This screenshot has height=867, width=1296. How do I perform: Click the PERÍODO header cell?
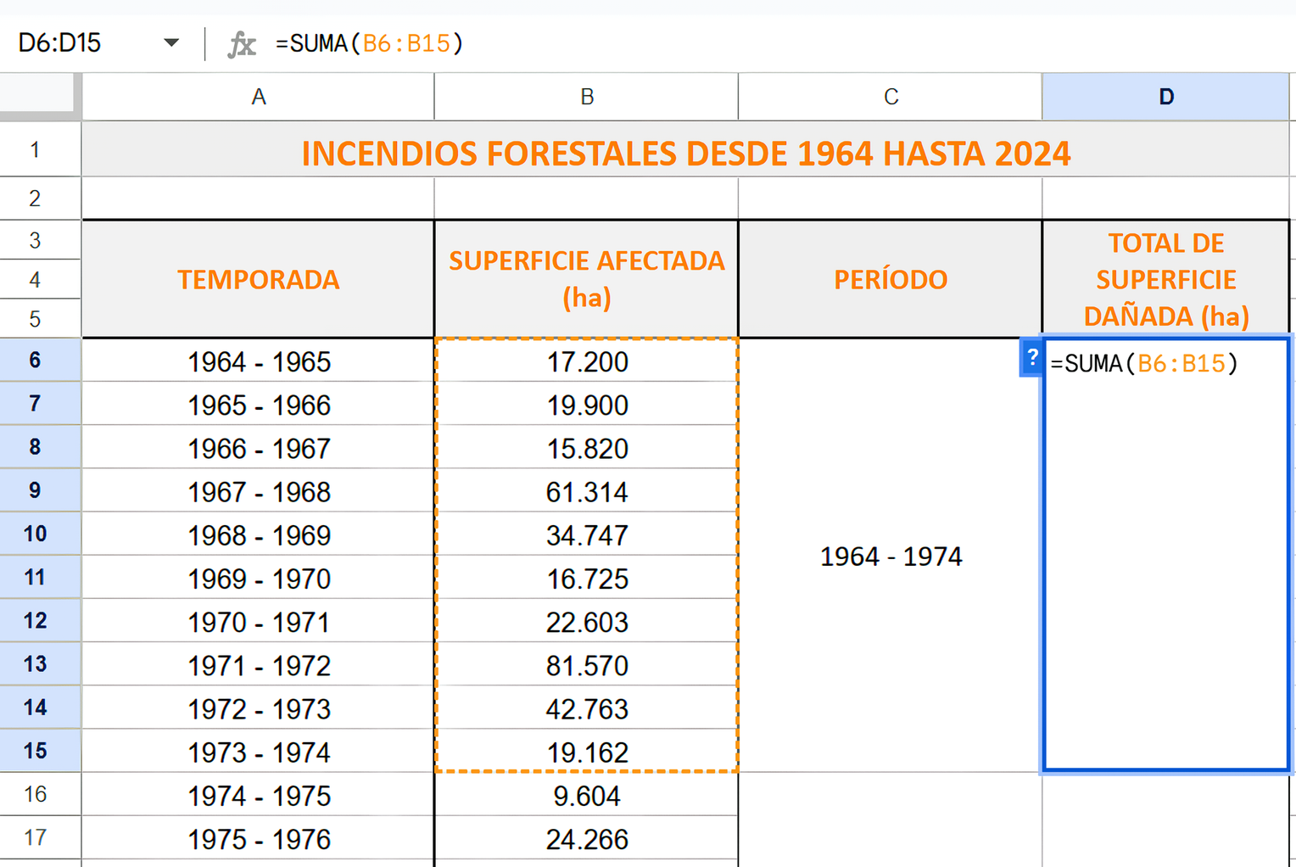click(891, 279)
